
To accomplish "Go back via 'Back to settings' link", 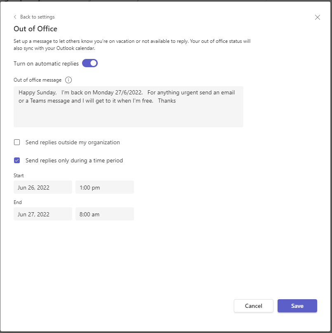I will coord(37,17).
